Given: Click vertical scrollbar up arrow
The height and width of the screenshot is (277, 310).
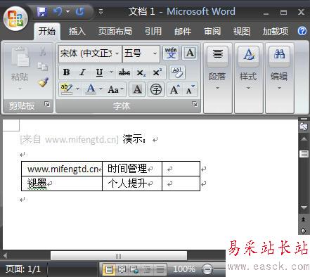Looking at the screenshot, I should point(304,139).
